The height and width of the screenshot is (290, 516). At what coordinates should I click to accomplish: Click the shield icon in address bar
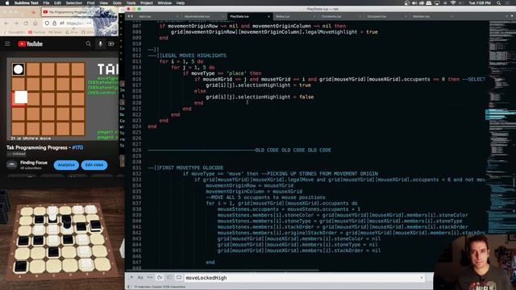47,23
